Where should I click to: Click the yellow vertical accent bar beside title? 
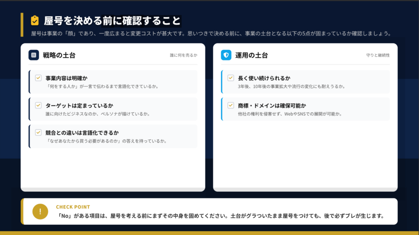point(22,25)
